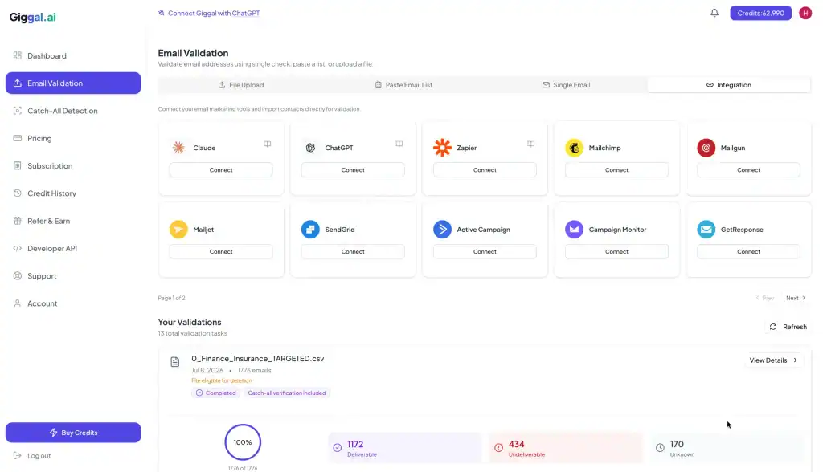Click the Buy Credits button
This screenshot has width=823, height=472.
73,433
